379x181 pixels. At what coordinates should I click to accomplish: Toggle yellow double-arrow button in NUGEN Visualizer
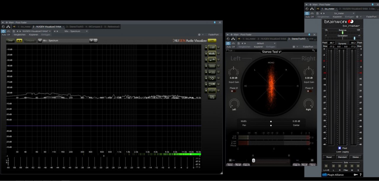pos(19,41)
